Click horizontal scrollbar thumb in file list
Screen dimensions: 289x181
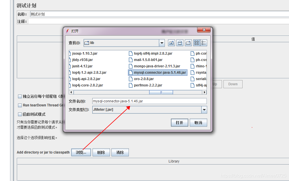click(161, 92)
